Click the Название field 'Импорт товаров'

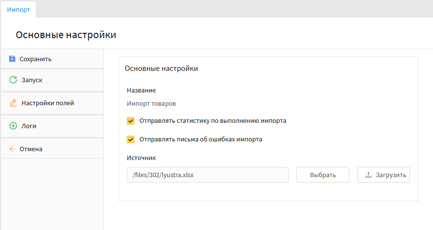[x=151, y=104]
